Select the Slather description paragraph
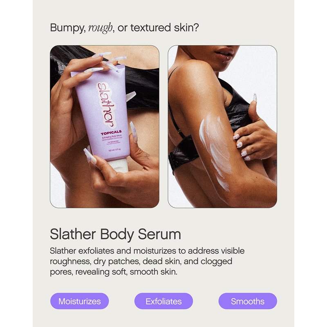The image size is (327, 327). click(x=147, y=261)
